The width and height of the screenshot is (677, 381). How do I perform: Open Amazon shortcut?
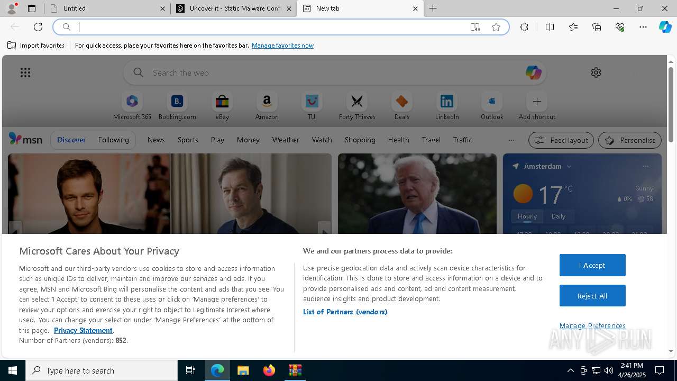tap(267, 106)
